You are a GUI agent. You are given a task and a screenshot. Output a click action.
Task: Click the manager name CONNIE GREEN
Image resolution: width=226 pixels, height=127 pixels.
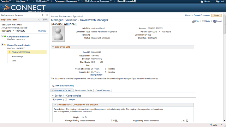(155, 28)
